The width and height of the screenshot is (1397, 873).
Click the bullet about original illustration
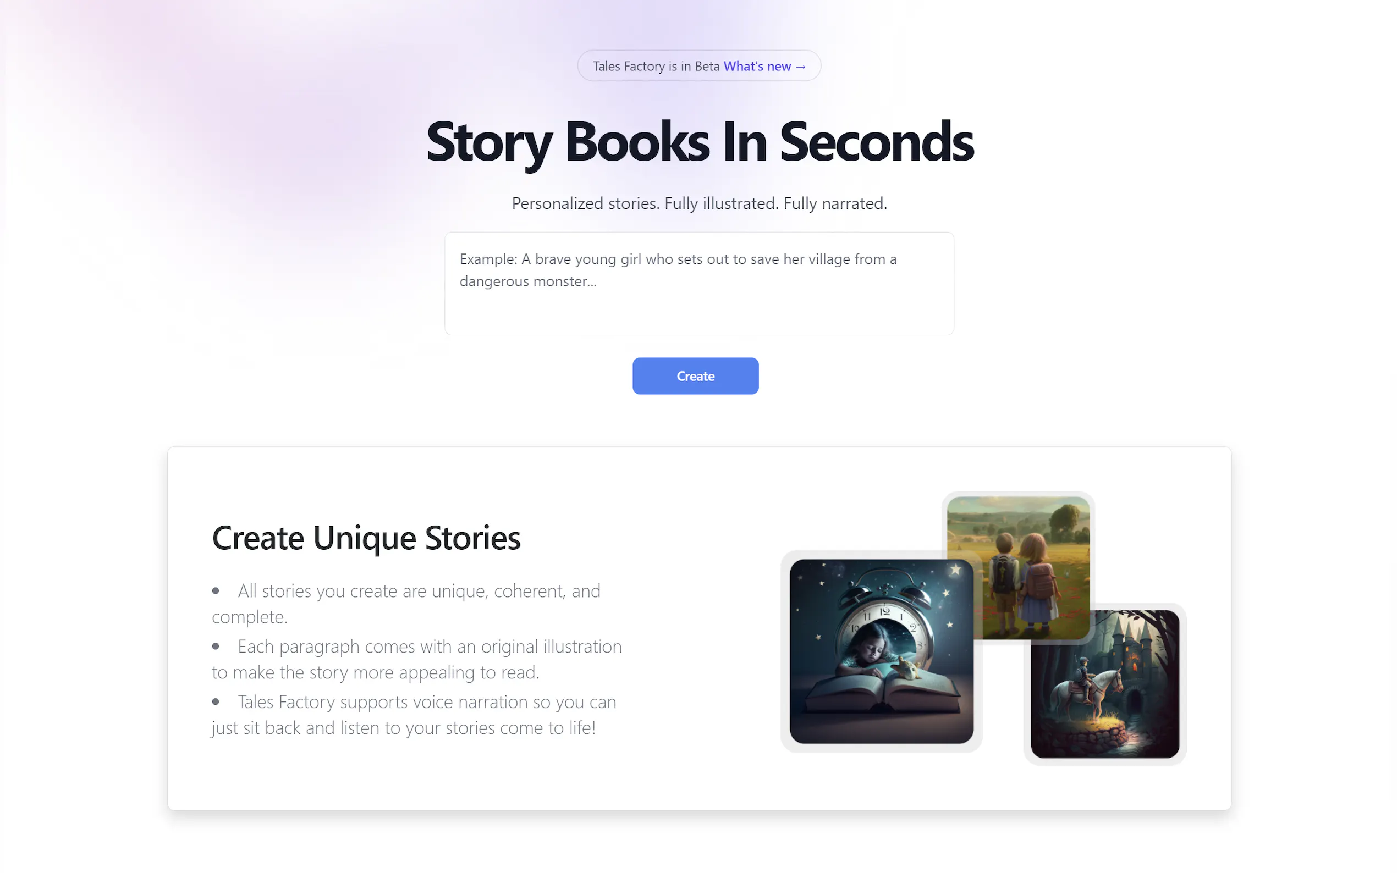coord(416,659)
